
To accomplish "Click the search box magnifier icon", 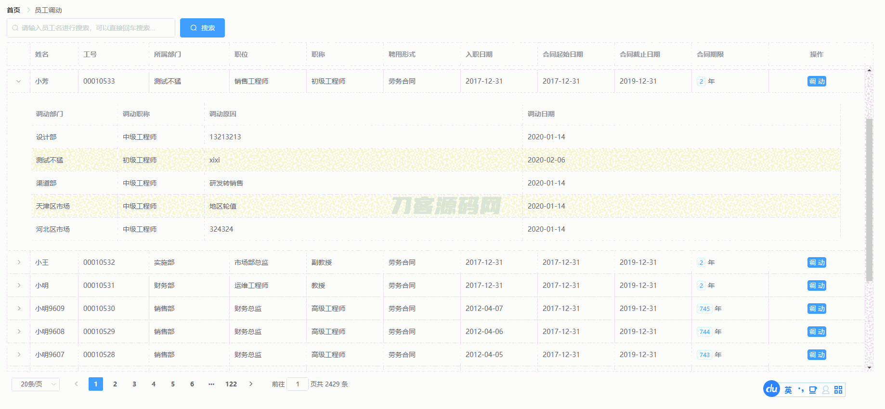I will [15, 28].
